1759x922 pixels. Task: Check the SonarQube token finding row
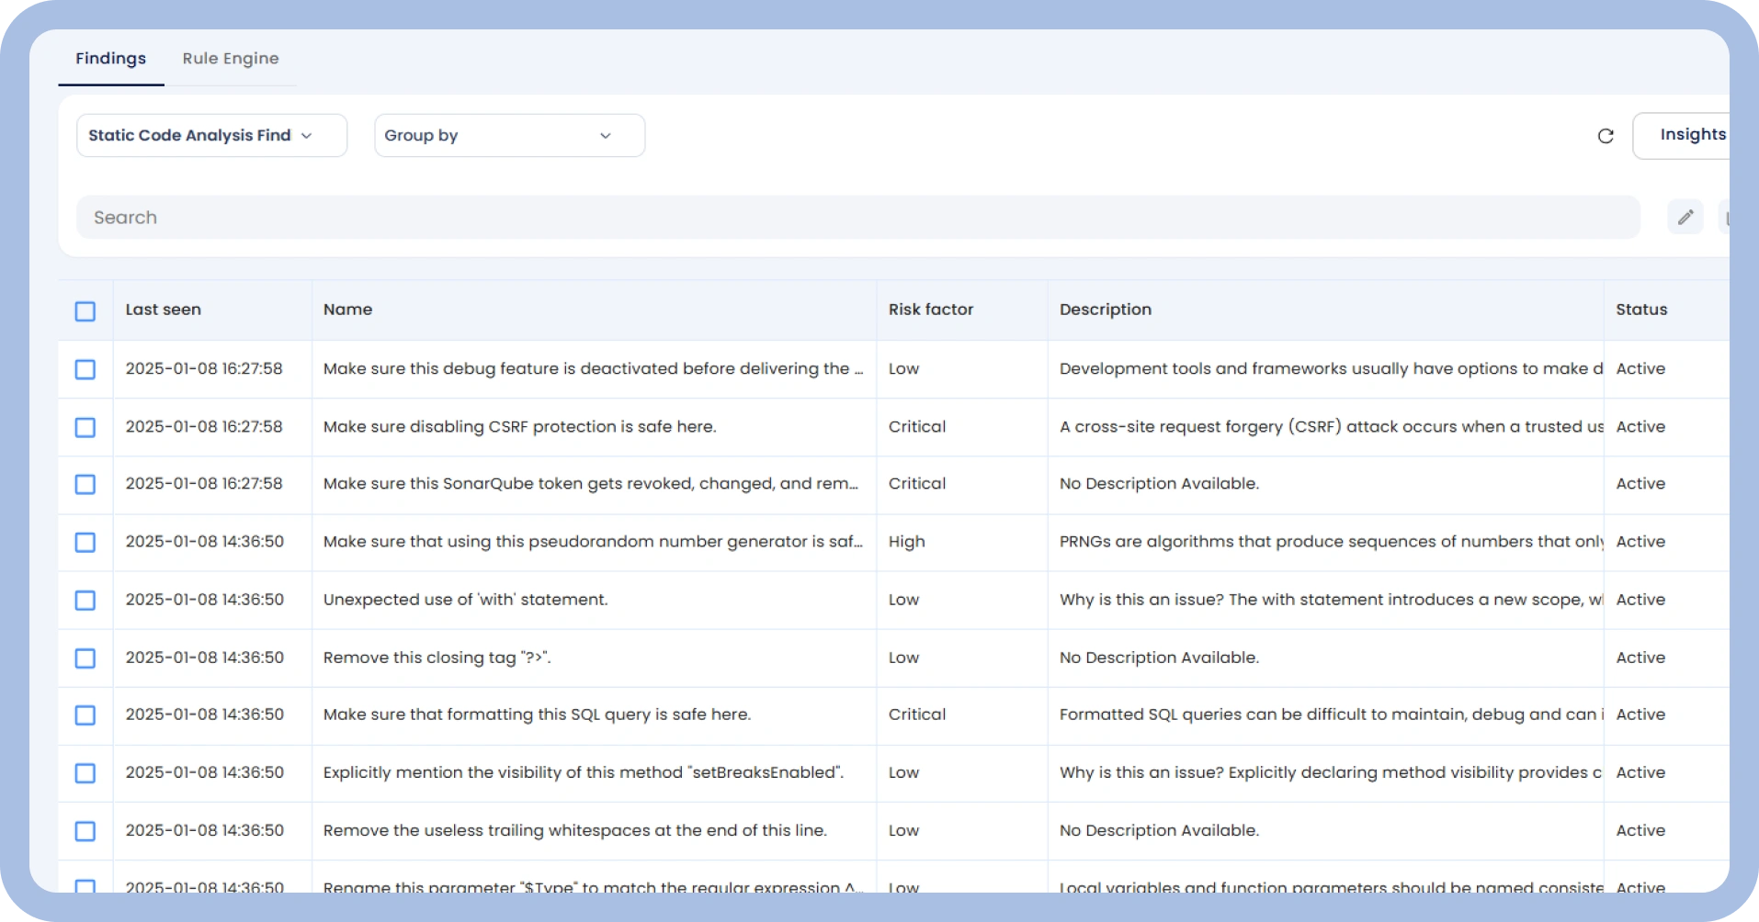[85, 484]
